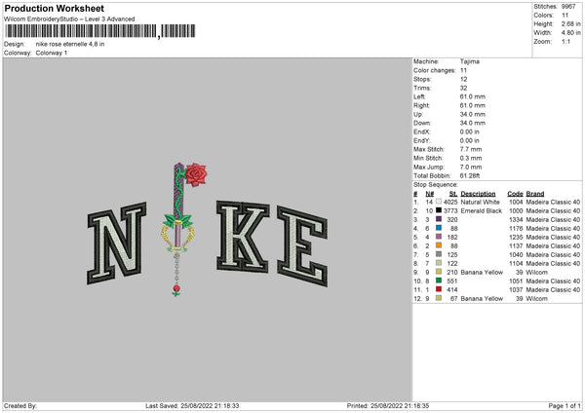Click the Stop Sequence heading
The width and height of the screenshot is (585, 413).
pyautogui.click(x=436, y=184)
